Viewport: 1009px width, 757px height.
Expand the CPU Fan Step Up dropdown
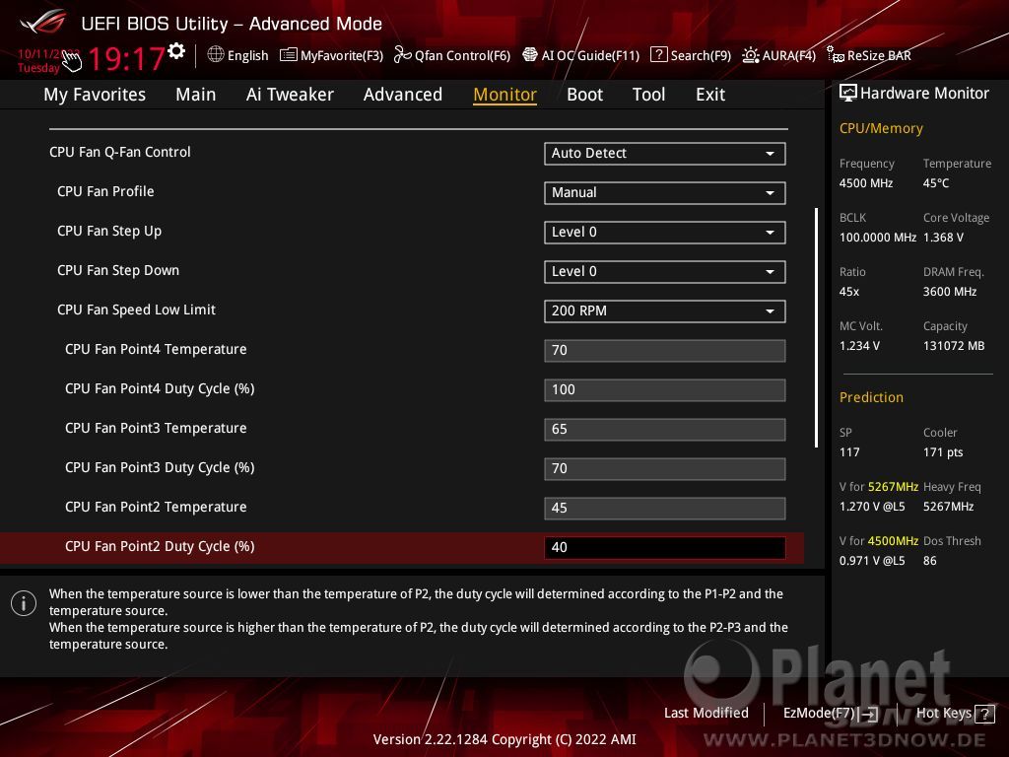665,232
